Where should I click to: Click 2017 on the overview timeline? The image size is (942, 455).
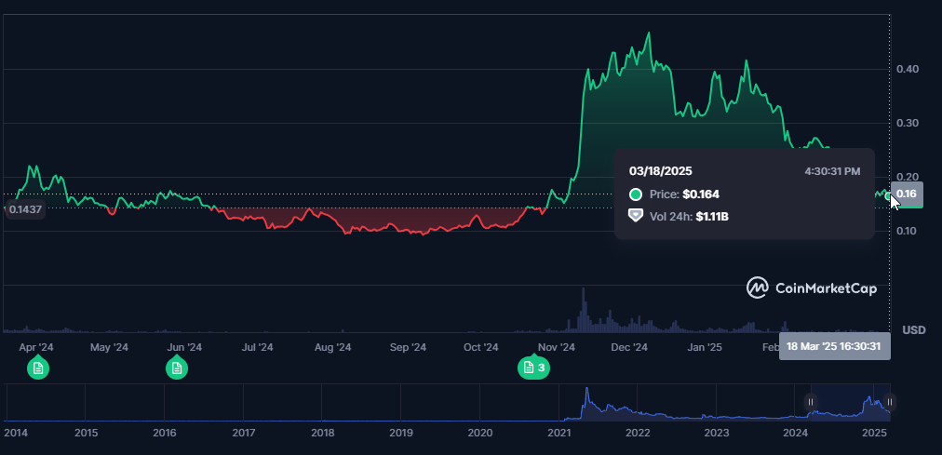tap(243, 433)
